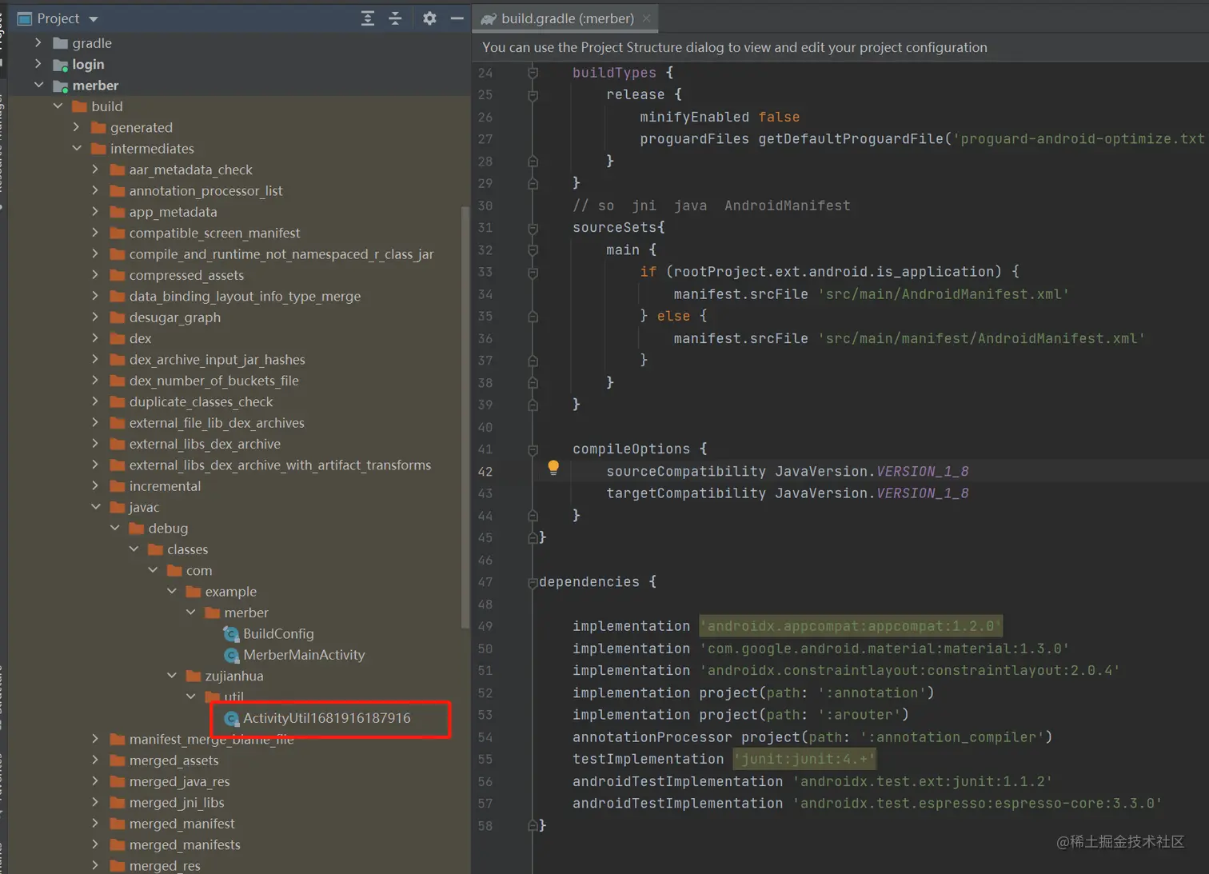Image resolution: width=1209 pixels, height=874 pixels.
Task: Select dex_archive_input_jar_hashes folder
Action: 217,360
